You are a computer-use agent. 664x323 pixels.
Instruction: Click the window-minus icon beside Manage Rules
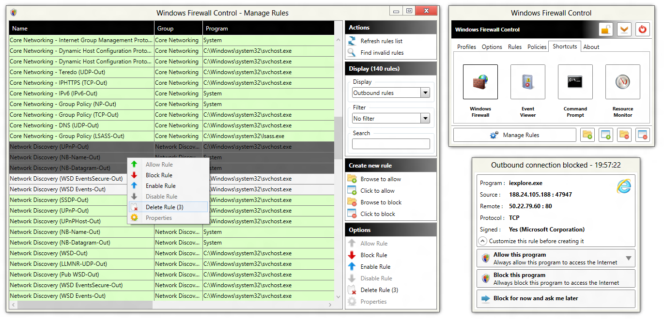[642, 135]
